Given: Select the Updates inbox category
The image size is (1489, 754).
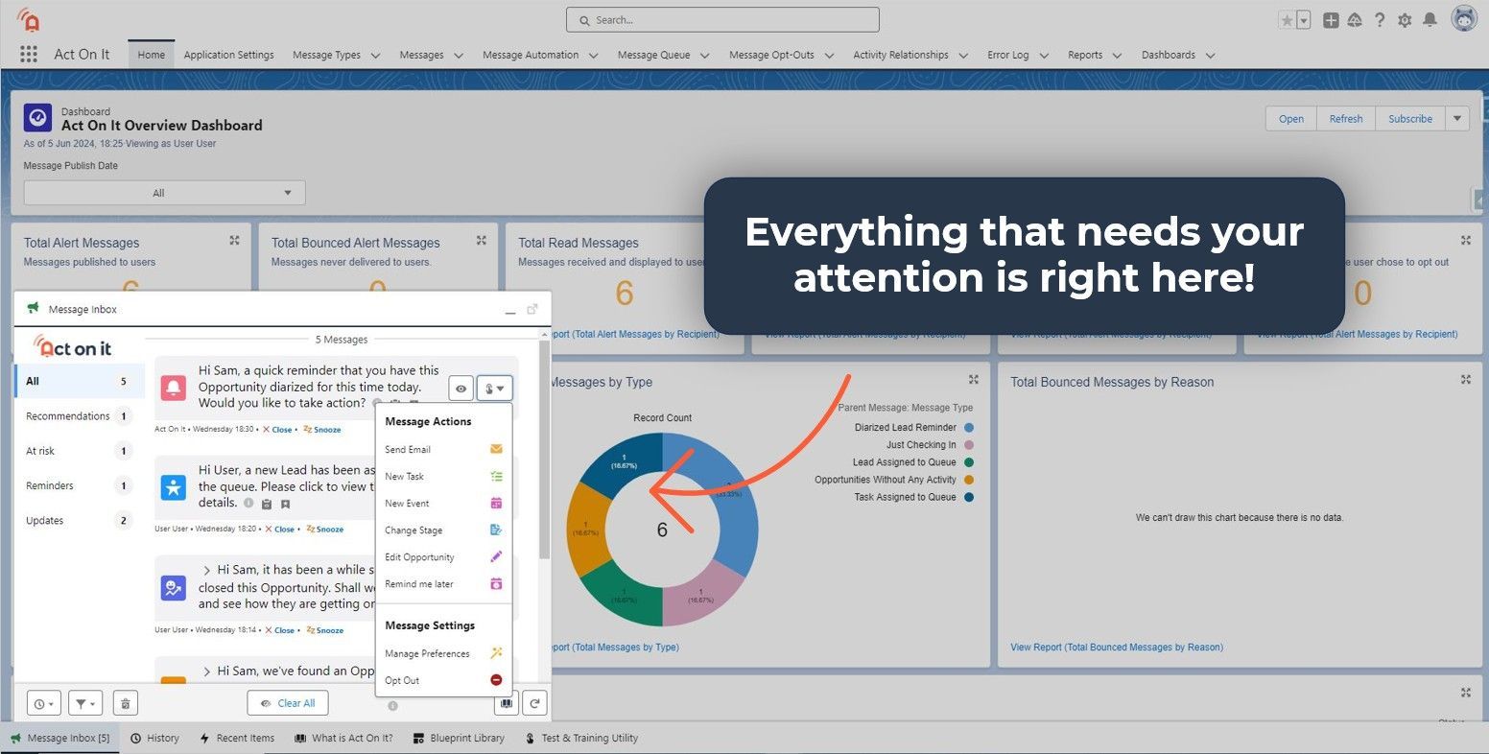Looking at the screenshot, I should (80, 521).
